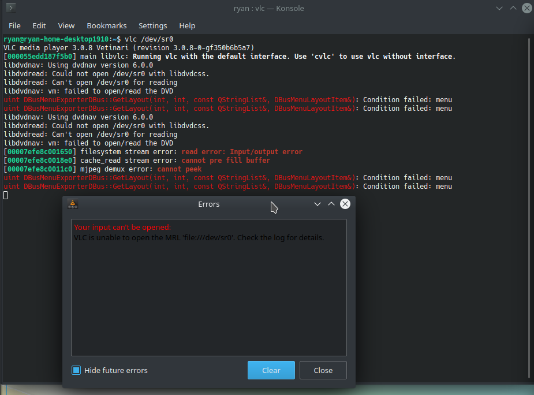The image size is (534, 395).
Task: Open the File menu in Konsole
Action: pos(14,26)
